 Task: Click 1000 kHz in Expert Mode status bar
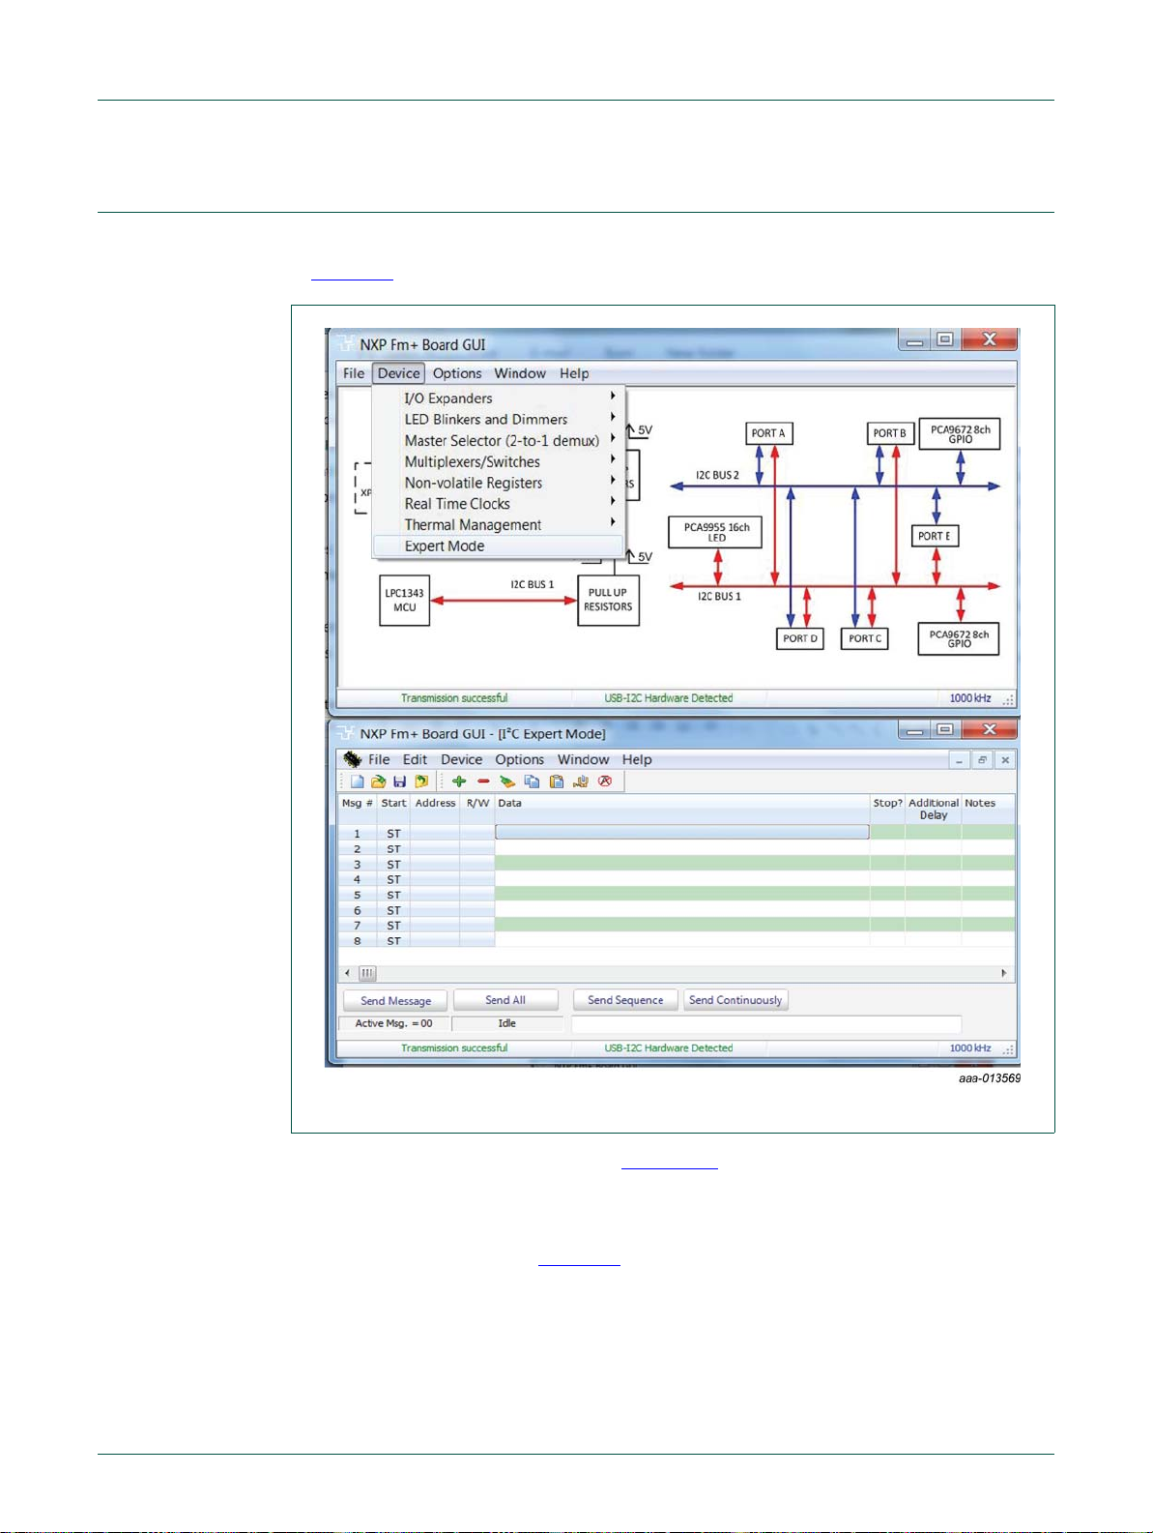click(x=970, y=1048)
